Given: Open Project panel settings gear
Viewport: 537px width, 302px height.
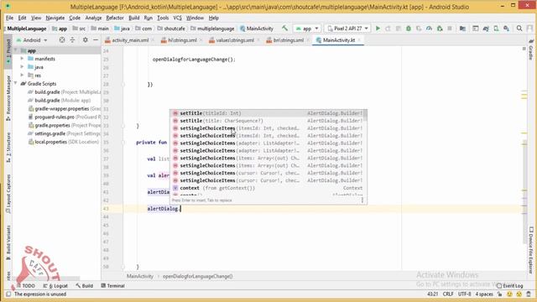Looking at the screenshot, I should 86,40.
